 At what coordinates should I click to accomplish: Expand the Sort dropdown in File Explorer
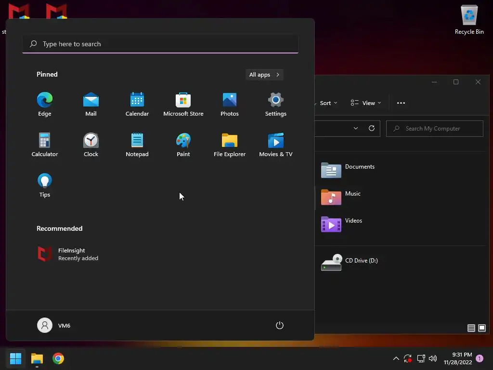coord(328,103)
